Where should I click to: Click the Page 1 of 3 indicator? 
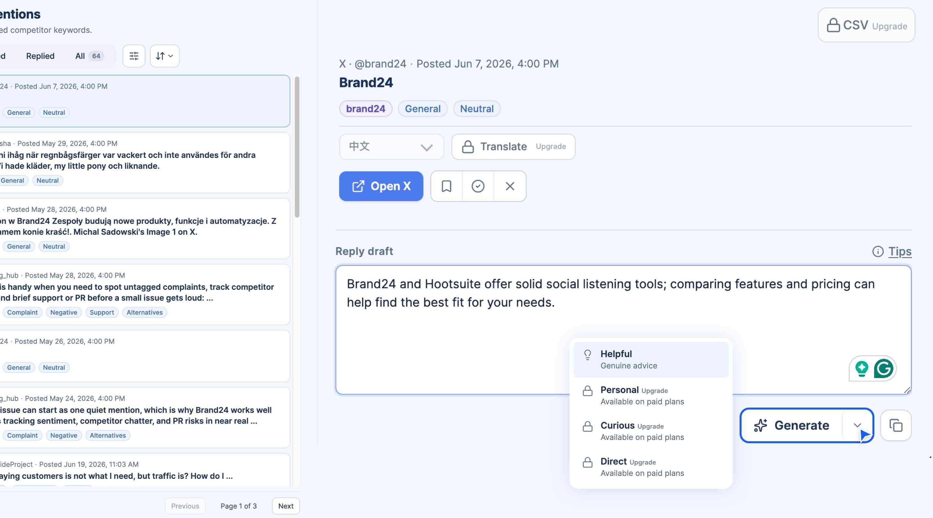[238, 506]
